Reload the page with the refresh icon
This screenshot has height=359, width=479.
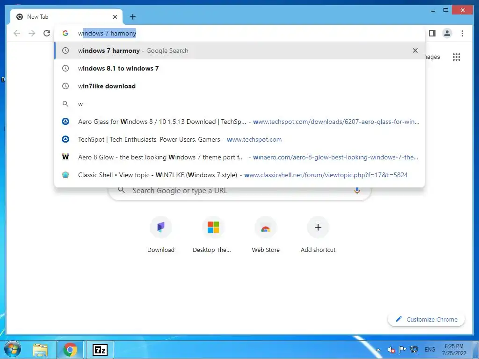coord(47,33)
